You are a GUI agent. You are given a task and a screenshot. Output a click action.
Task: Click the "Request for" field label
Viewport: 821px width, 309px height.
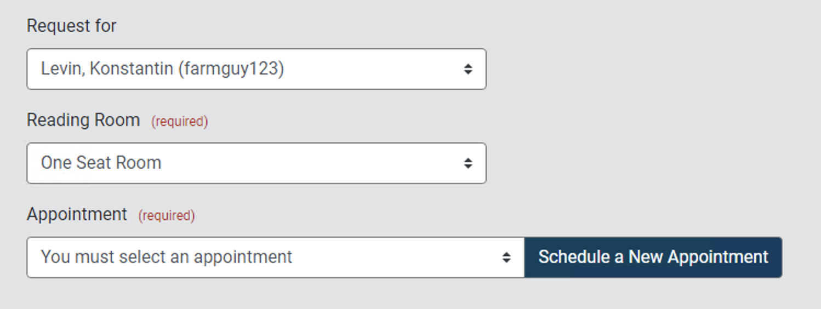click(71, 26)
